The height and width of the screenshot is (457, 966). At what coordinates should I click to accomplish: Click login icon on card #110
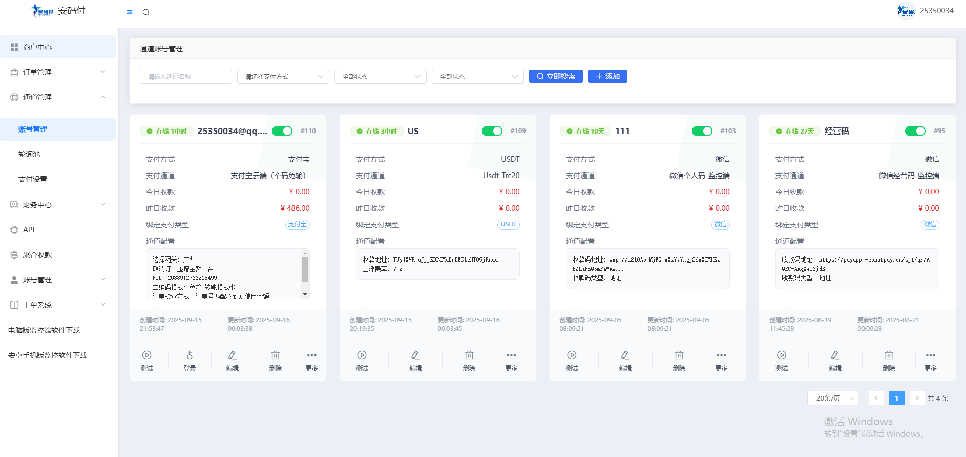tap(190, 361)
